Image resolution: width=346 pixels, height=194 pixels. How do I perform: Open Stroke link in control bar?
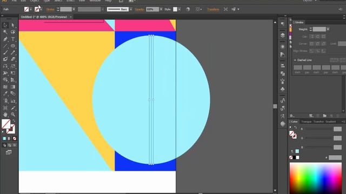50,10
